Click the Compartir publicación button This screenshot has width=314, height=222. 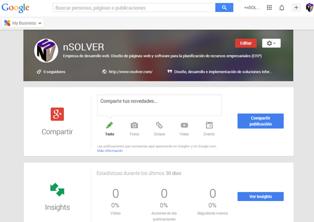[x=261, y=121]
